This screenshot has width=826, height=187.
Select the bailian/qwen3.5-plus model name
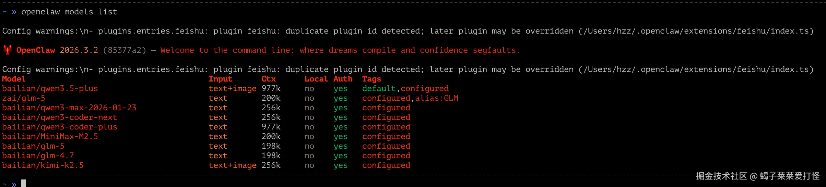tap(50, 89)
